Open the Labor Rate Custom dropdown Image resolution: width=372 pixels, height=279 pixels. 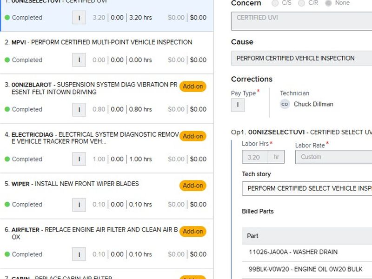[333, 157]
